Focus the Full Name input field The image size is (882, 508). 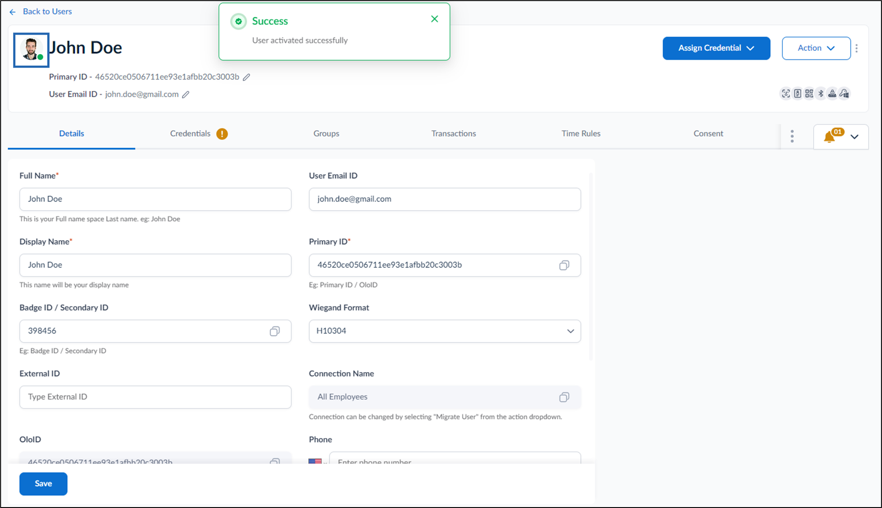[155, 199]
